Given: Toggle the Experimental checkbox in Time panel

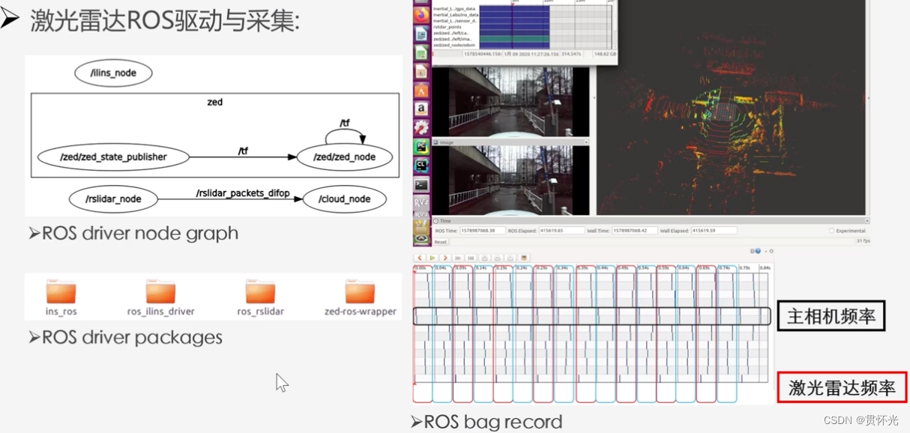Looking at the screenshot, I should (831, 231).
